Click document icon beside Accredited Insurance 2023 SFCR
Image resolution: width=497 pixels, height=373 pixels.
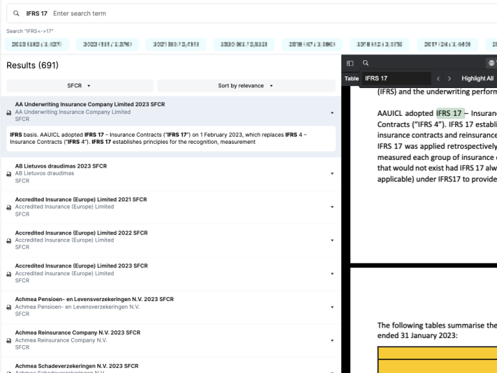coord(9,274)
